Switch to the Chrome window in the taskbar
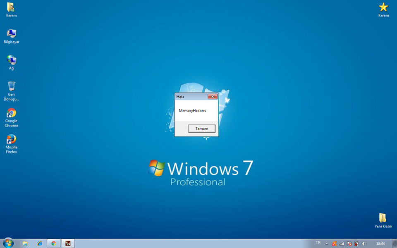397x248 pixels. click(54, 243)
